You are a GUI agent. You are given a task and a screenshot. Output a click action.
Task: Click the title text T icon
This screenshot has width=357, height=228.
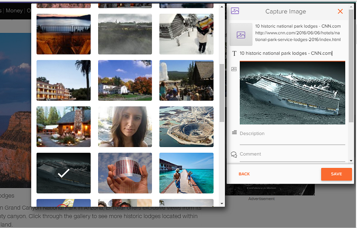pos(234,54)
